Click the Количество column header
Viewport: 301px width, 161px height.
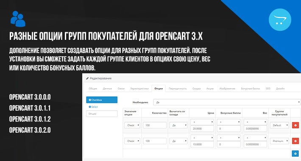tap(159, 113)
